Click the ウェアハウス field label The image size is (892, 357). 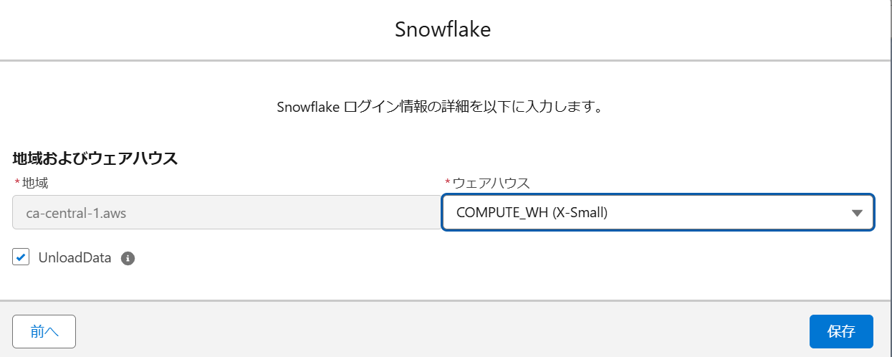click(x=491, y=183)
